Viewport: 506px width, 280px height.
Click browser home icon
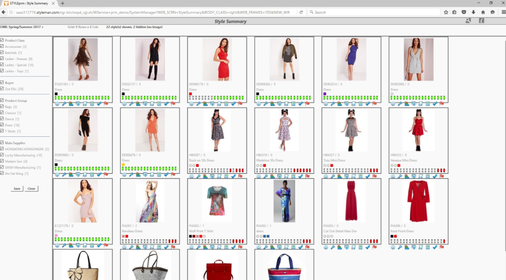pos(483,12)
